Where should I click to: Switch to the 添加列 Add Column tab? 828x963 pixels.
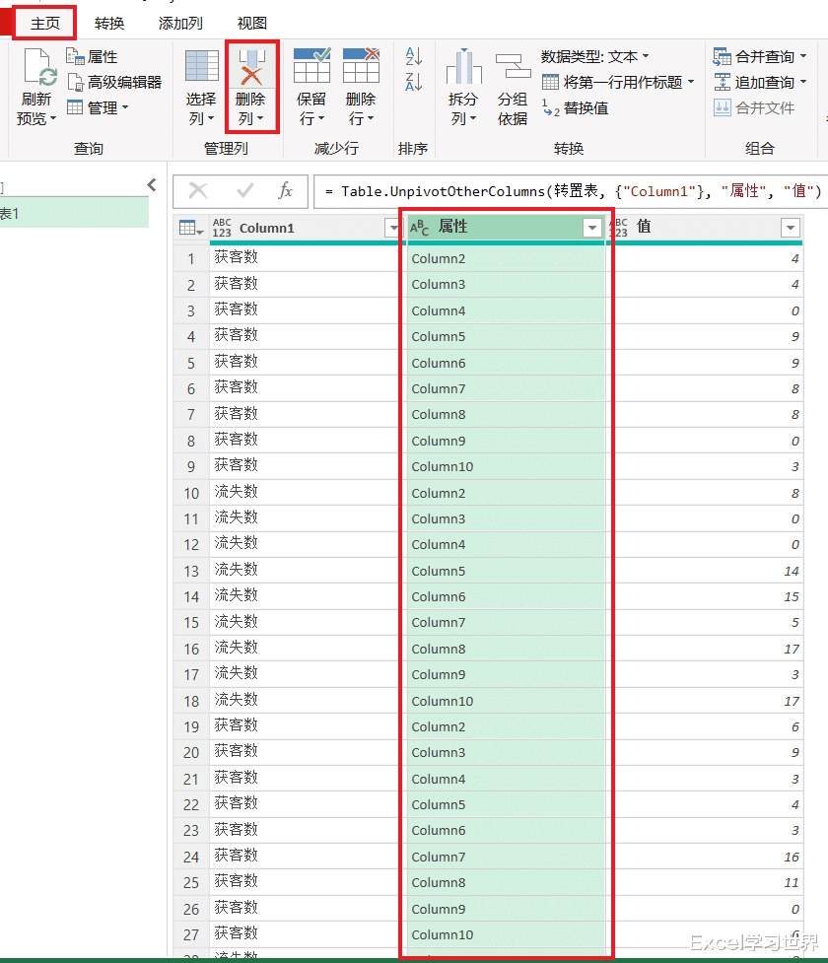click(x=180, y=24)
